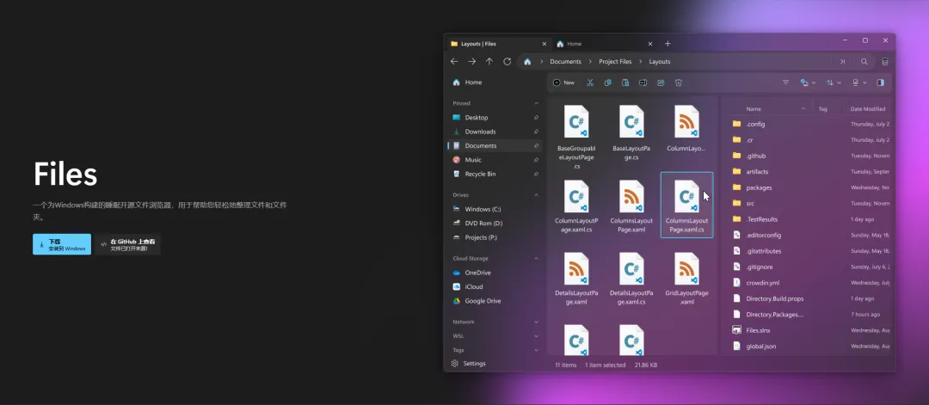
Task: Open the status center icon
Action: [x=885, y=62]
